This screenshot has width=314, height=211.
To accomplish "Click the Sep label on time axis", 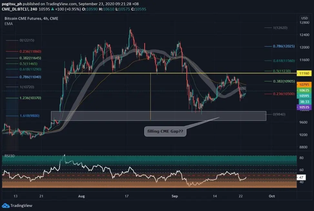I will coord(175,196).
